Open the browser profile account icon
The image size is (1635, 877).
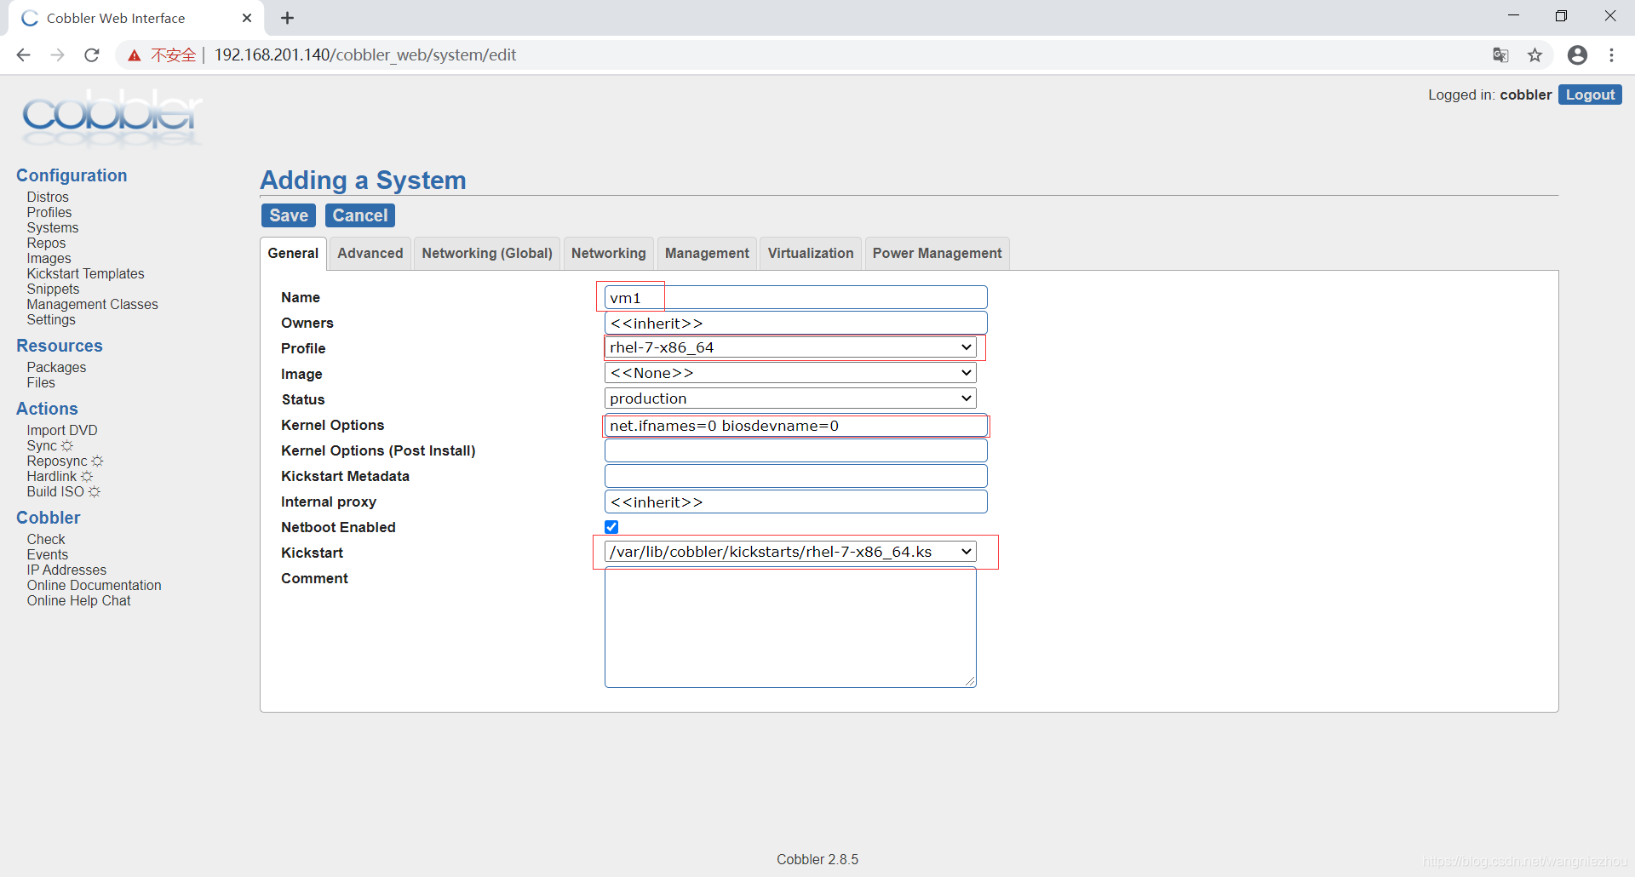[x=1577, y=55]
